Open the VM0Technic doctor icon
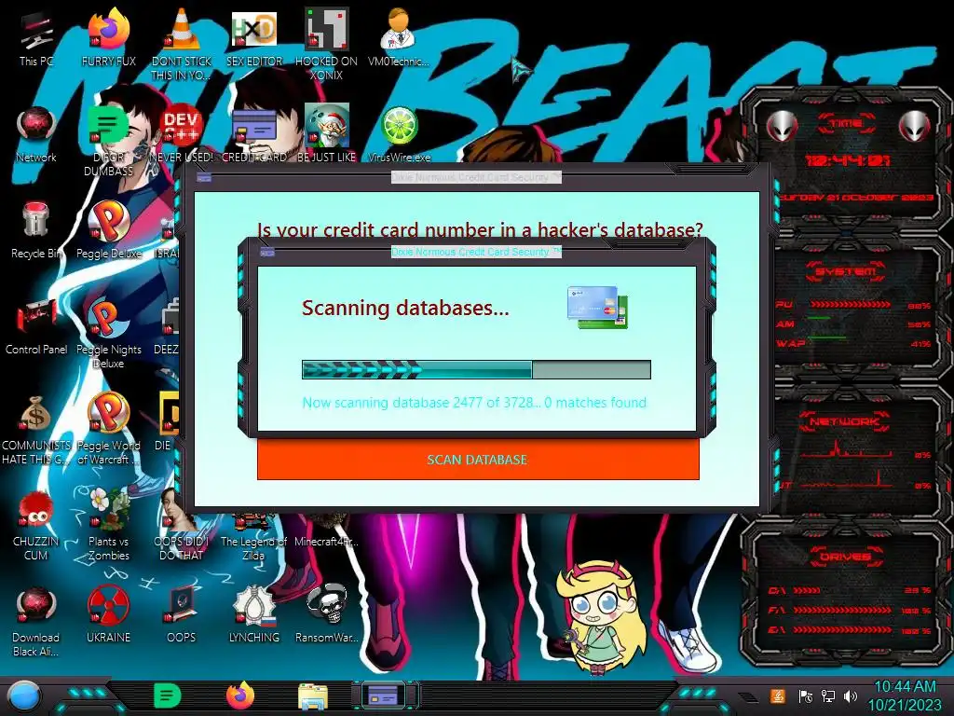 [x=399, y=38]
